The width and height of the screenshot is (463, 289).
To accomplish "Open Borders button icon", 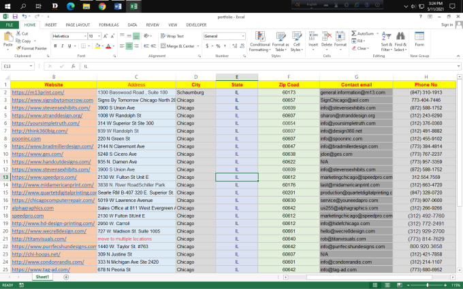I will point(84,46).
